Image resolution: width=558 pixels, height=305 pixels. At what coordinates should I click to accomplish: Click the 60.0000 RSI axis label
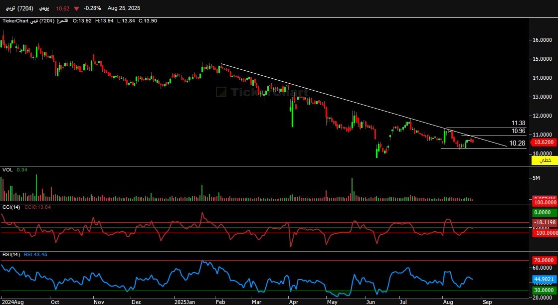tap(543, 268)
